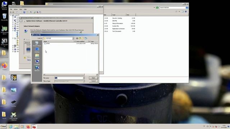The image size is (230, 129).
Task: Sort by Size column in Explorer window
Action: tap(131, 15)
